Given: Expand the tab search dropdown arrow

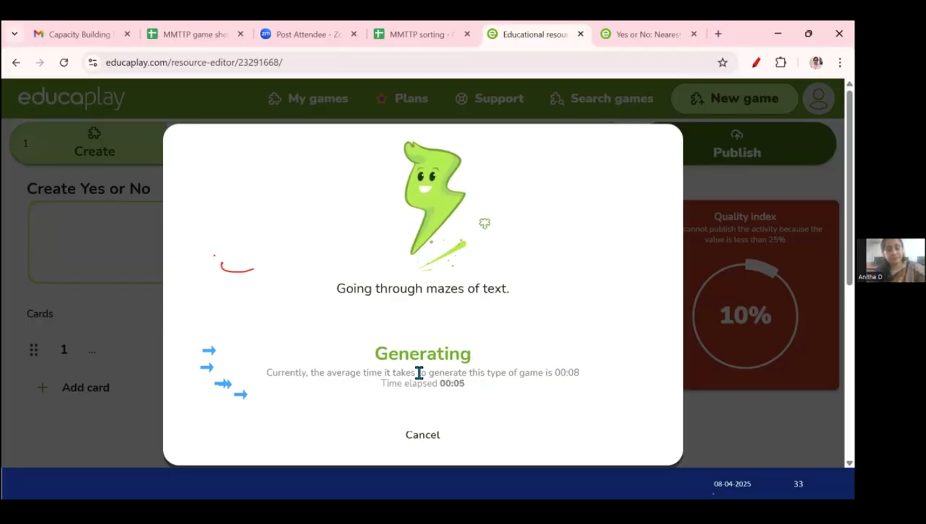Looking at the screenshot, I should tap(15, 34).
